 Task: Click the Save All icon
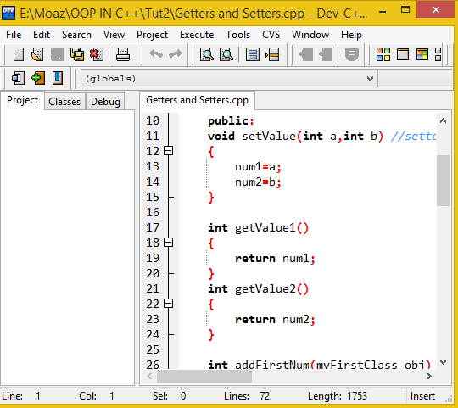(x=77, y=54)
